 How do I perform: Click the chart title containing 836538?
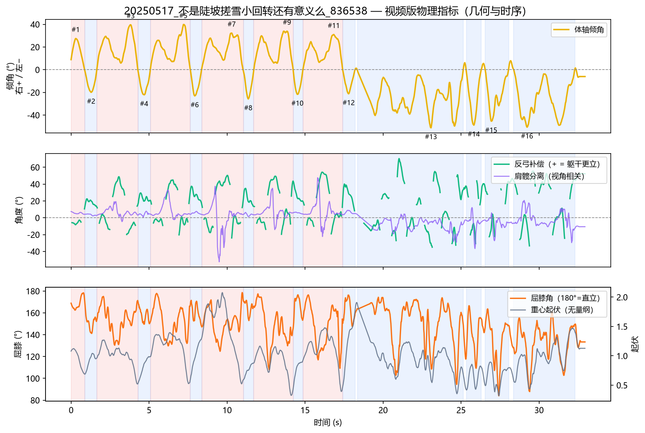point(325,11)
